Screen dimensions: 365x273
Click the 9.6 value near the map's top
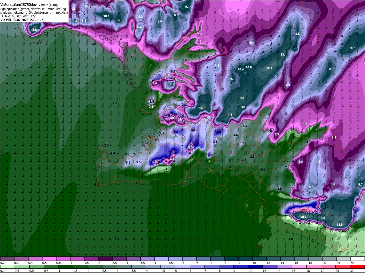(118, 20)
